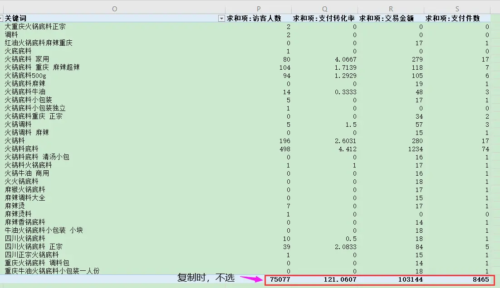Click the 求和项:访客人数 header cell
The width and height of the screenshot is (500, 288).
[x=258, y=18]
